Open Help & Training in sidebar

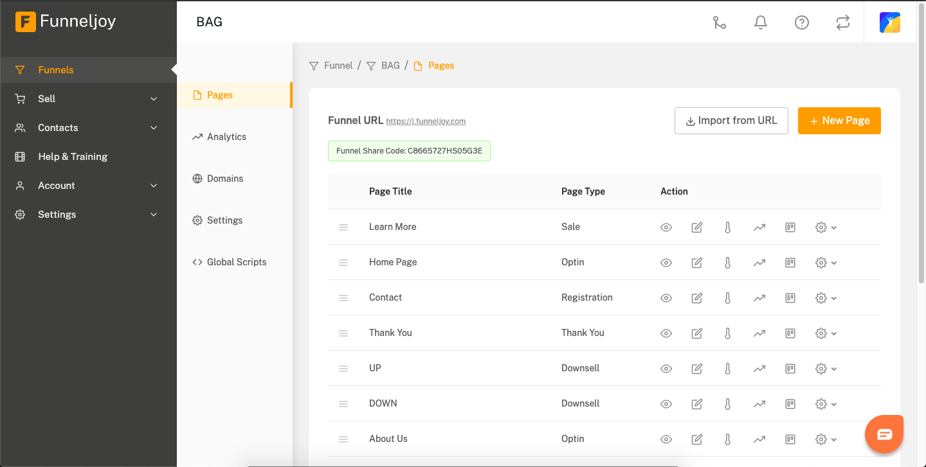tap(88, 157)
